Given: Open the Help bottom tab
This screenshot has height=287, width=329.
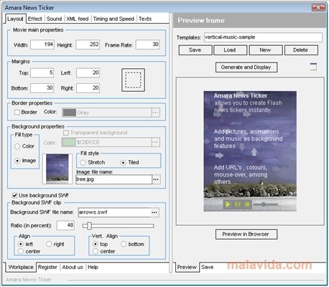Looking at the screenshot, I should click(93, 267).
